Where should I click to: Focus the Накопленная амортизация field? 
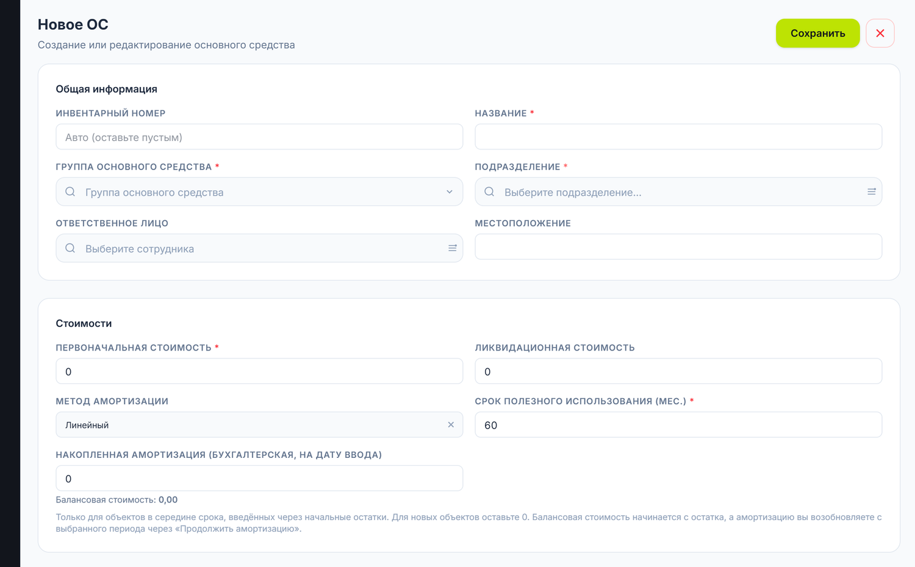(x=259, y=479)
